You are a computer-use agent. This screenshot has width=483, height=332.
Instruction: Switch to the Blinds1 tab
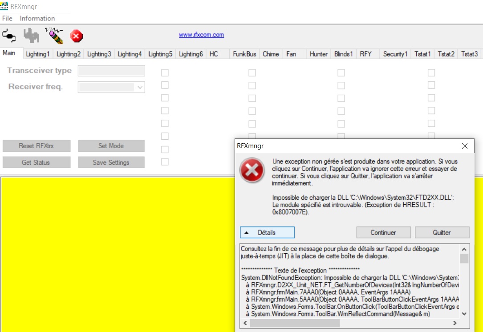[344, 54]
